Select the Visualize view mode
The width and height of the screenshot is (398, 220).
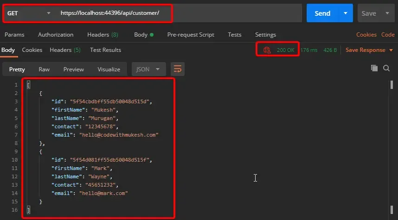point(109,69)
